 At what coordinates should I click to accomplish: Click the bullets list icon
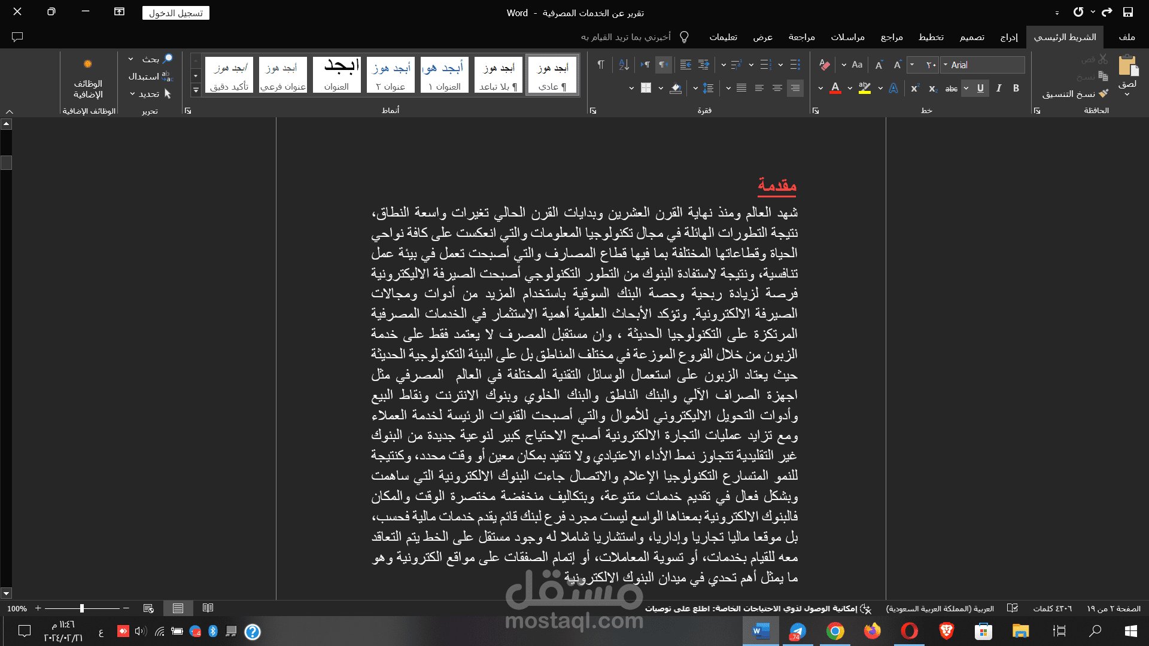pos(795,65)
